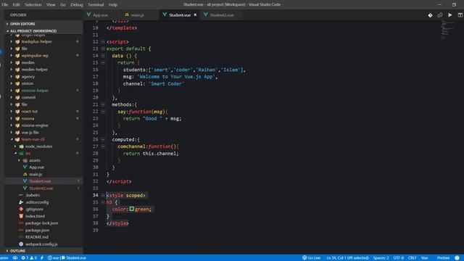The width and height of the screenshot is (464, 261).
Task: Open the Debug menu
Action: [77, 5]
